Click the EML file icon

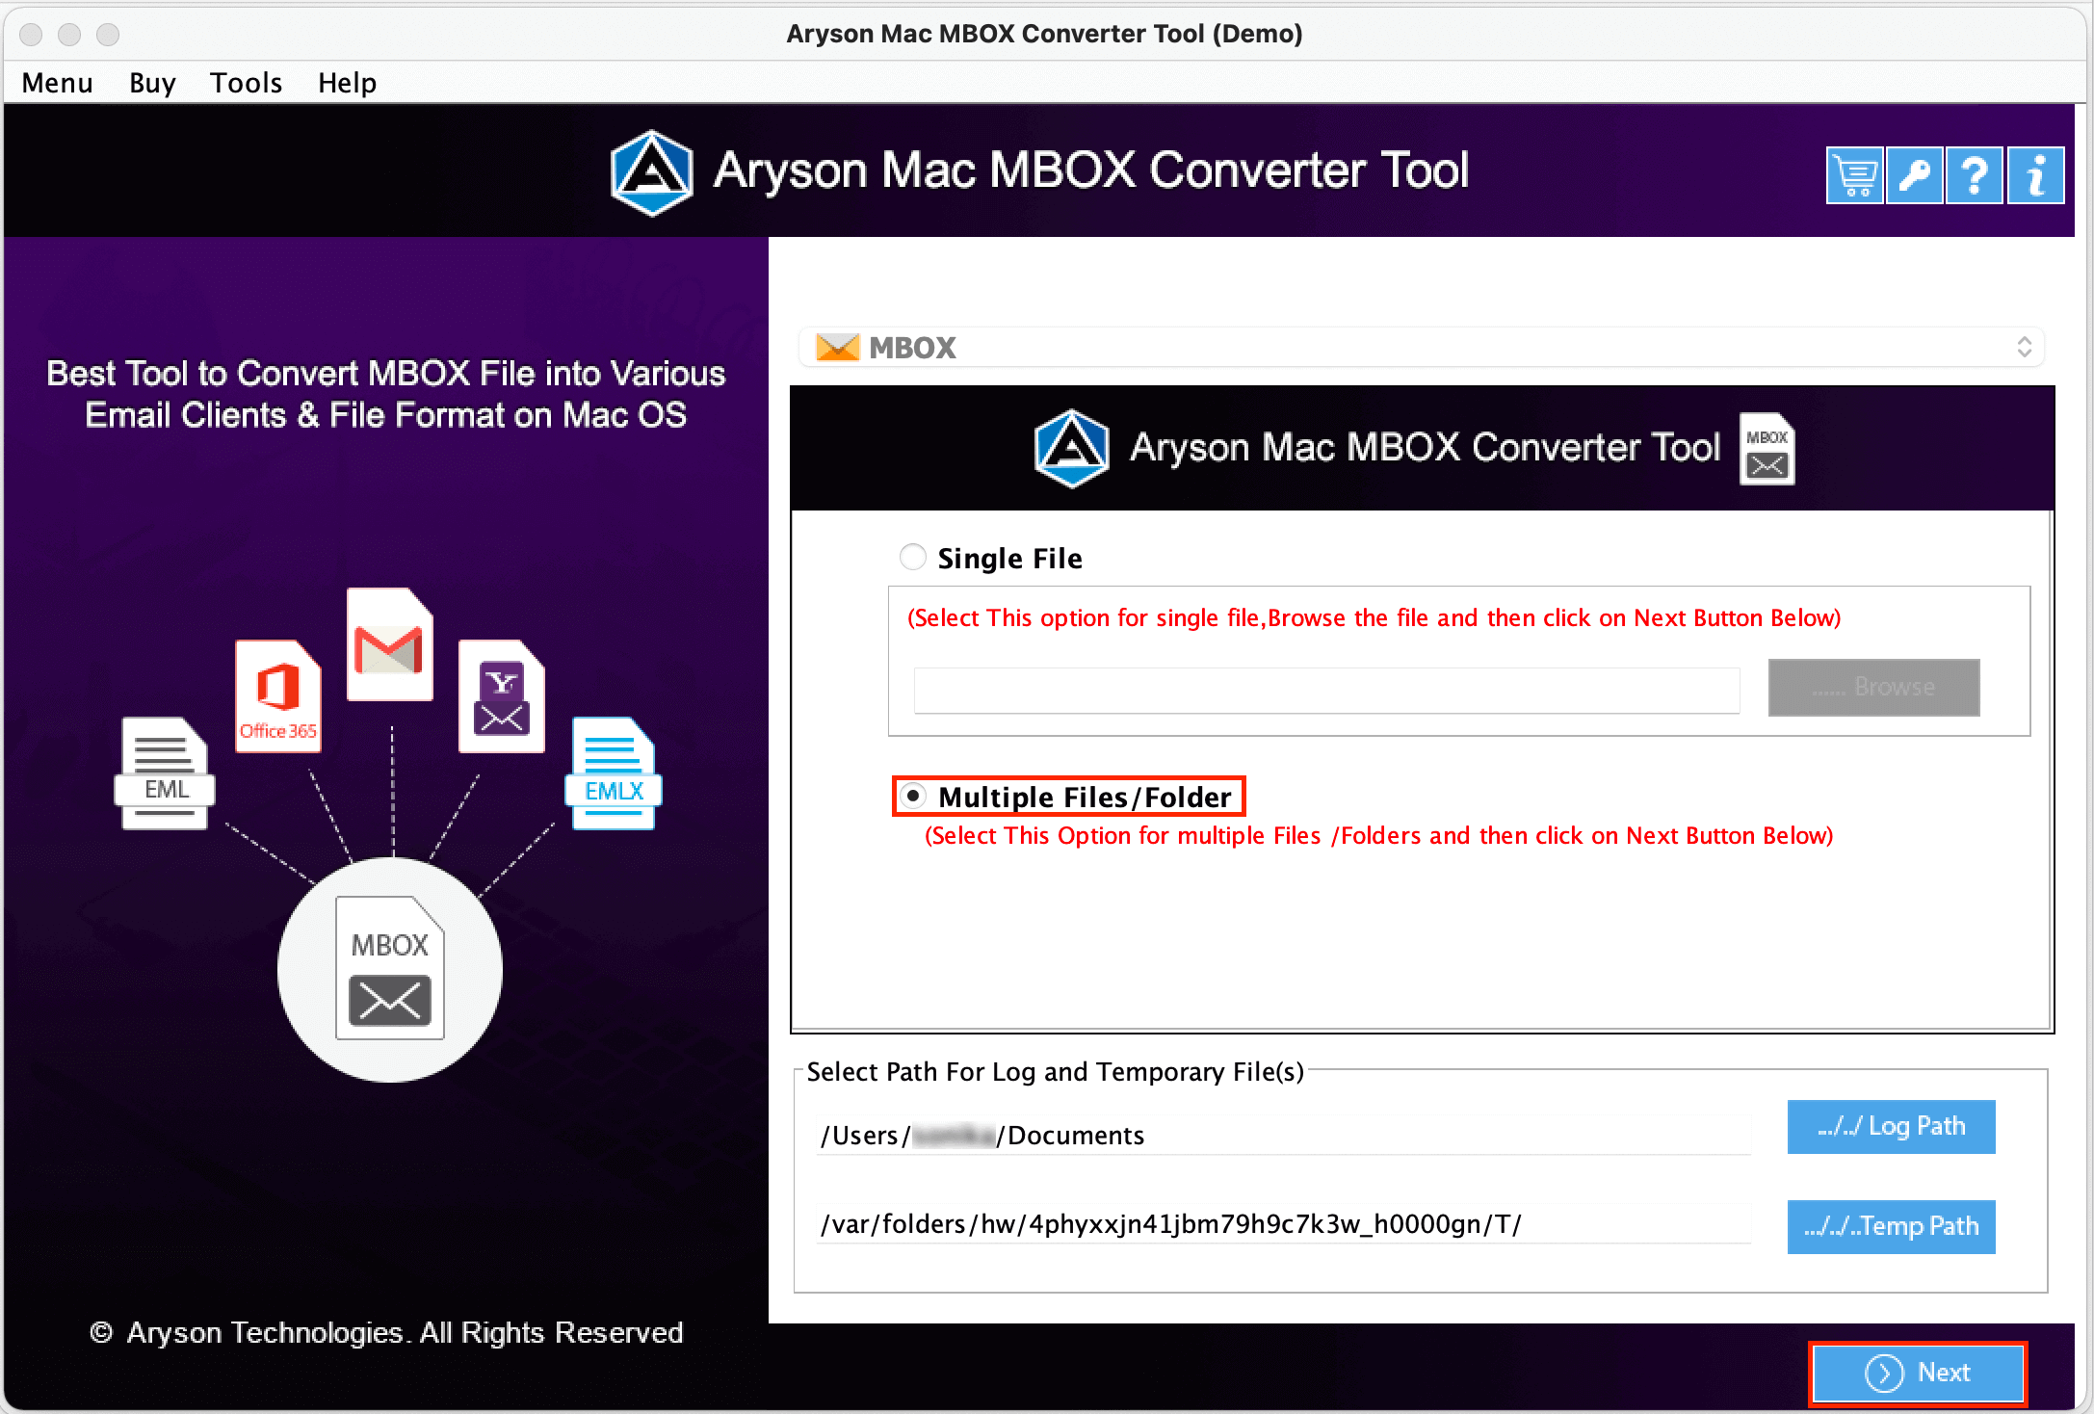(x=165, y=772)
